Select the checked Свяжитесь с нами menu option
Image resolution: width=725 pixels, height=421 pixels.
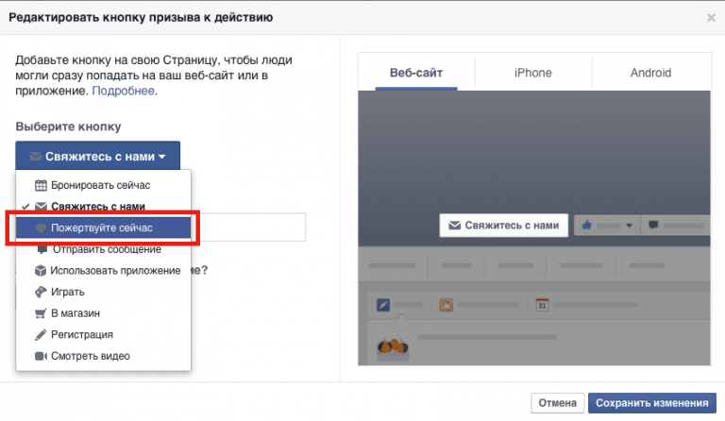[97, 207]
